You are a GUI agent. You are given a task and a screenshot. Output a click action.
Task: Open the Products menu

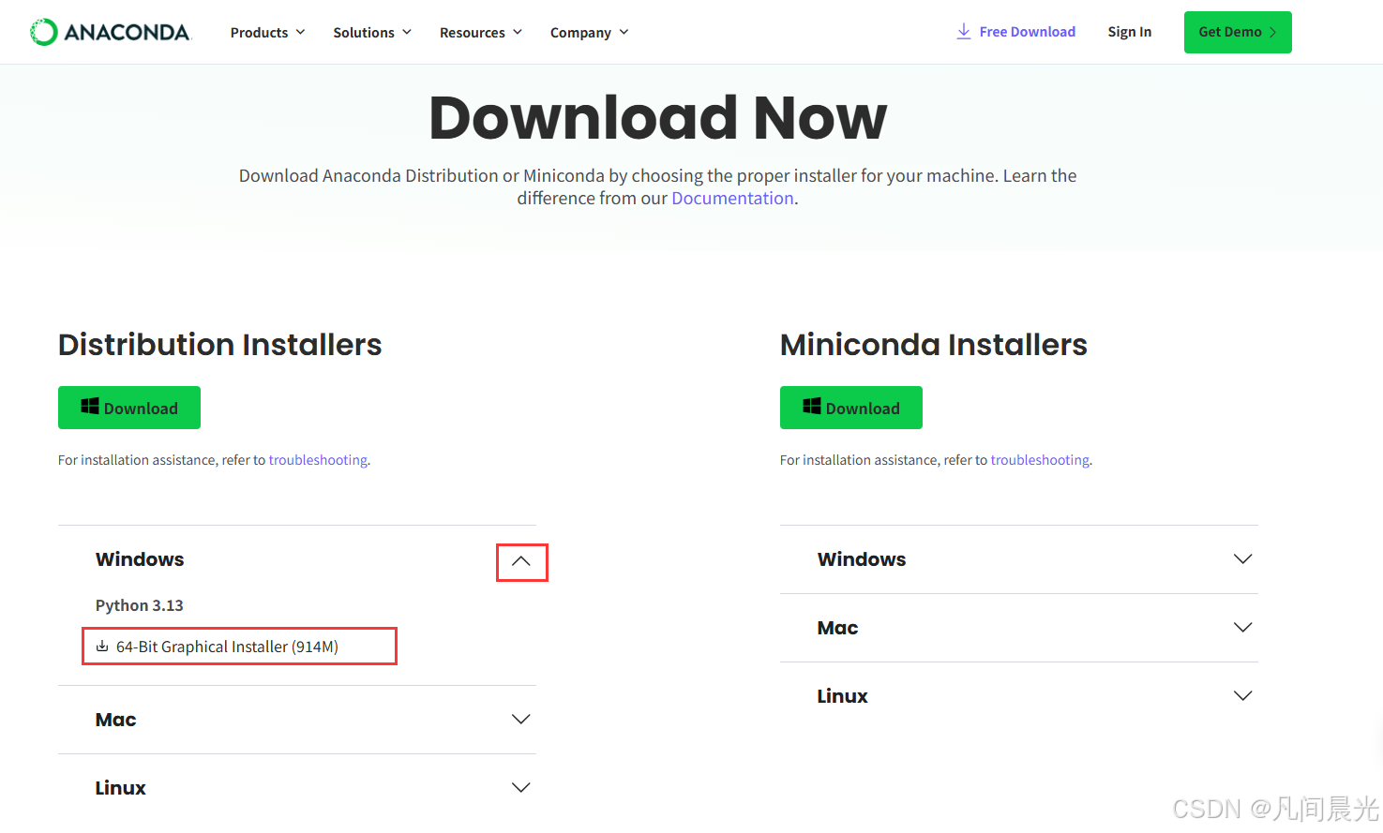[x=267, y=33]
